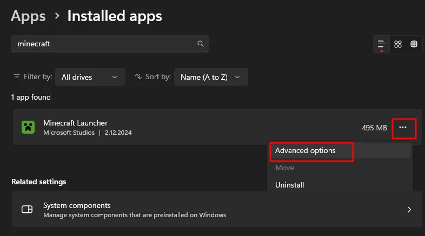
Task: Click the Filter by label
Action: click(38, 77)
